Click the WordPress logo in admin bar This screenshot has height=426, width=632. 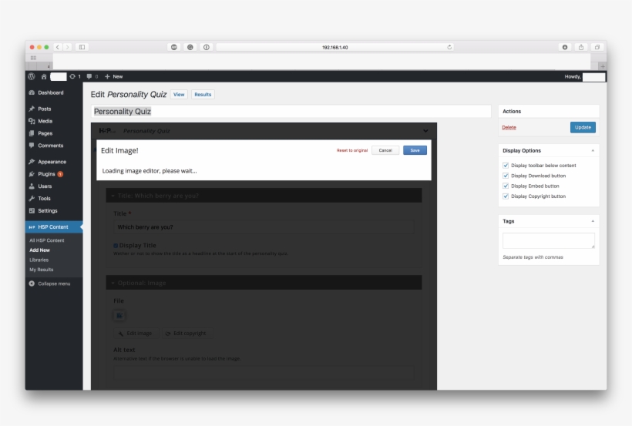pyautogui.click(x=32, y=76)
